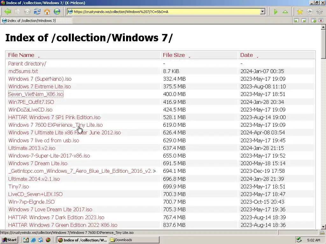Viewport: 326px width, 244px height.
Task: Open a new tab with the plus page icon
Action: point(314,20)
